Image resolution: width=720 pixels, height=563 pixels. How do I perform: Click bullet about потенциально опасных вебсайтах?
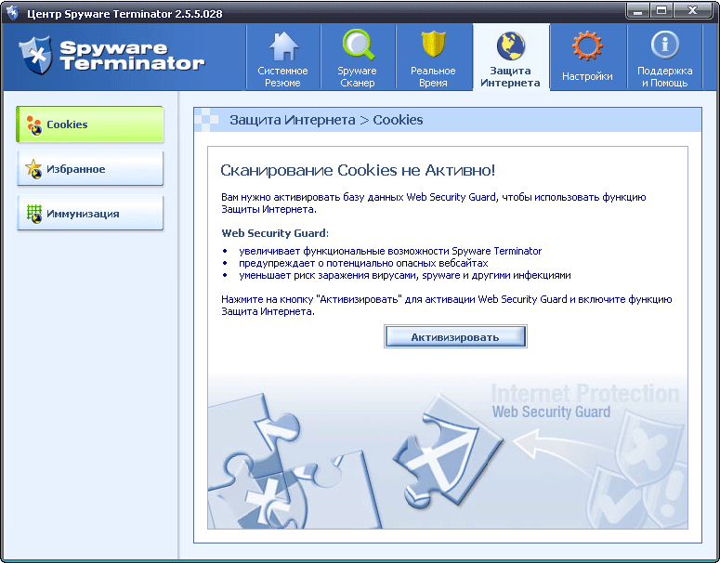(363, 264)
